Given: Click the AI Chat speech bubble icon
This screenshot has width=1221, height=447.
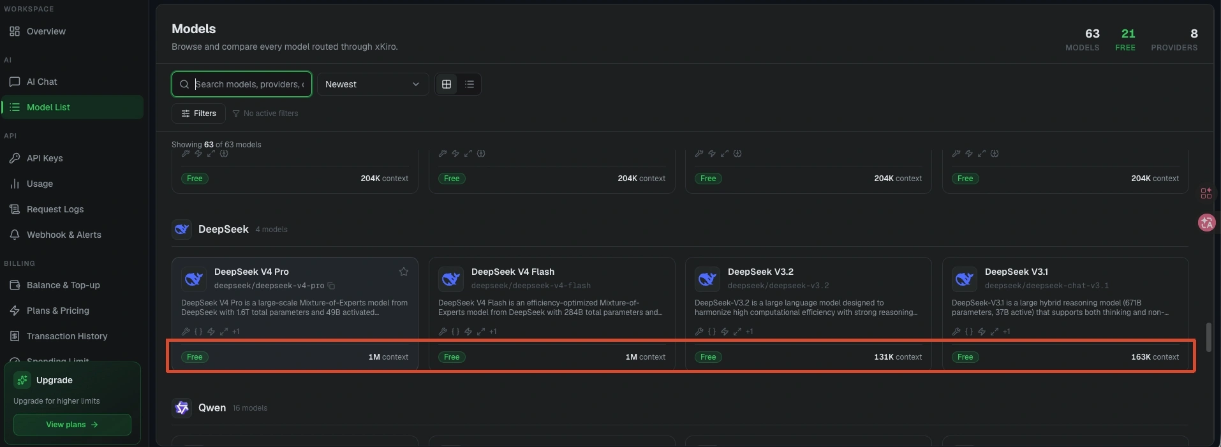Looking at the screenshot, I should (15, 82).
